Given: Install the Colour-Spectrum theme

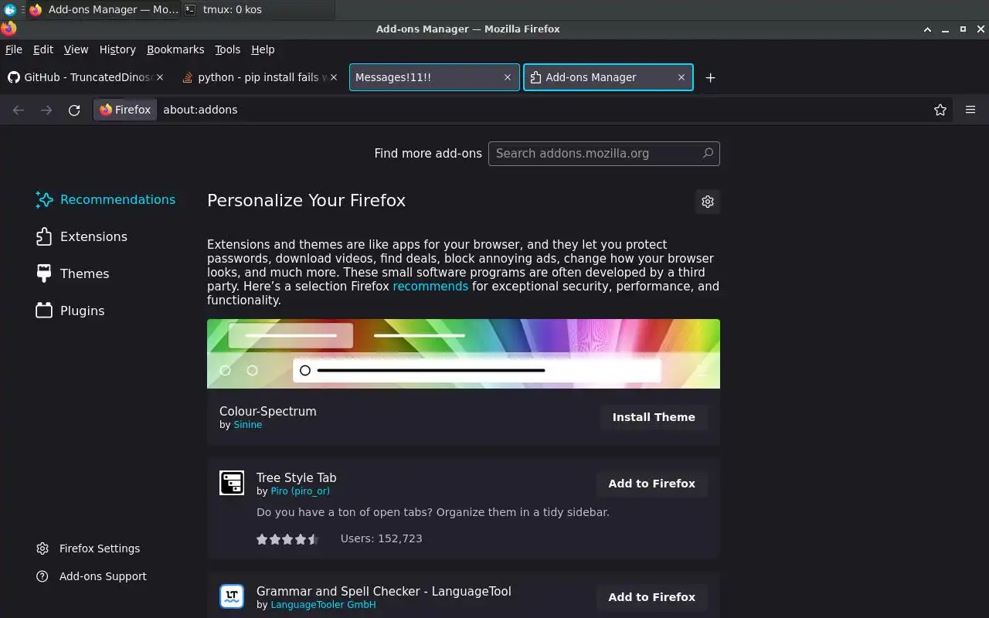Looking at the screenshot, I should (x=654, y=417).
